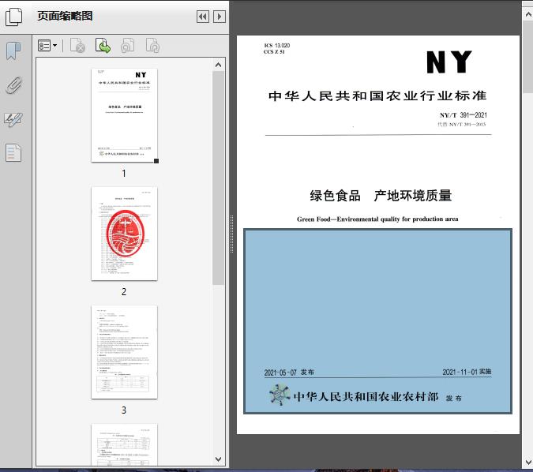Open the thumbnail options dropdown menu
This screenshot has width=533, height=472.
[x=47, y=46]
